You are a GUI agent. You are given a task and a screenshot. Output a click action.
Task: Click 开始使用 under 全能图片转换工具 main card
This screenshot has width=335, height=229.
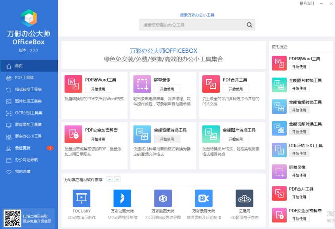click(236, 139)
